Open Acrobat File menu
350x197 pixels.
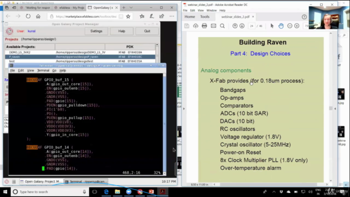coord(185,10)
